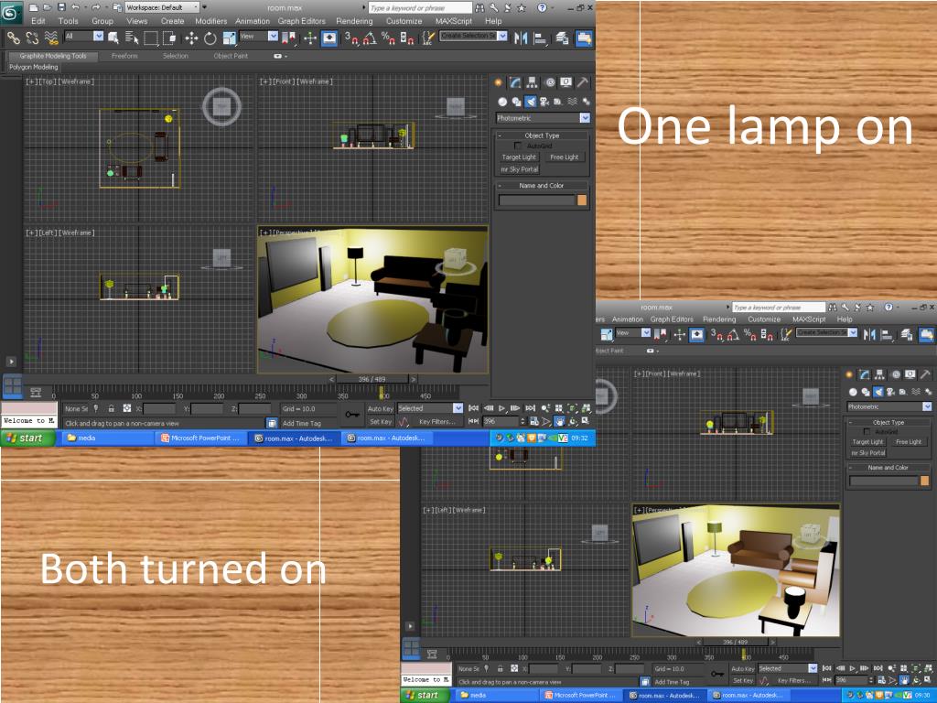Image resolution: width=937 pixels, height=703 pixels.
Task: Toggle Set Key mode in upper window
Action: 380,421
